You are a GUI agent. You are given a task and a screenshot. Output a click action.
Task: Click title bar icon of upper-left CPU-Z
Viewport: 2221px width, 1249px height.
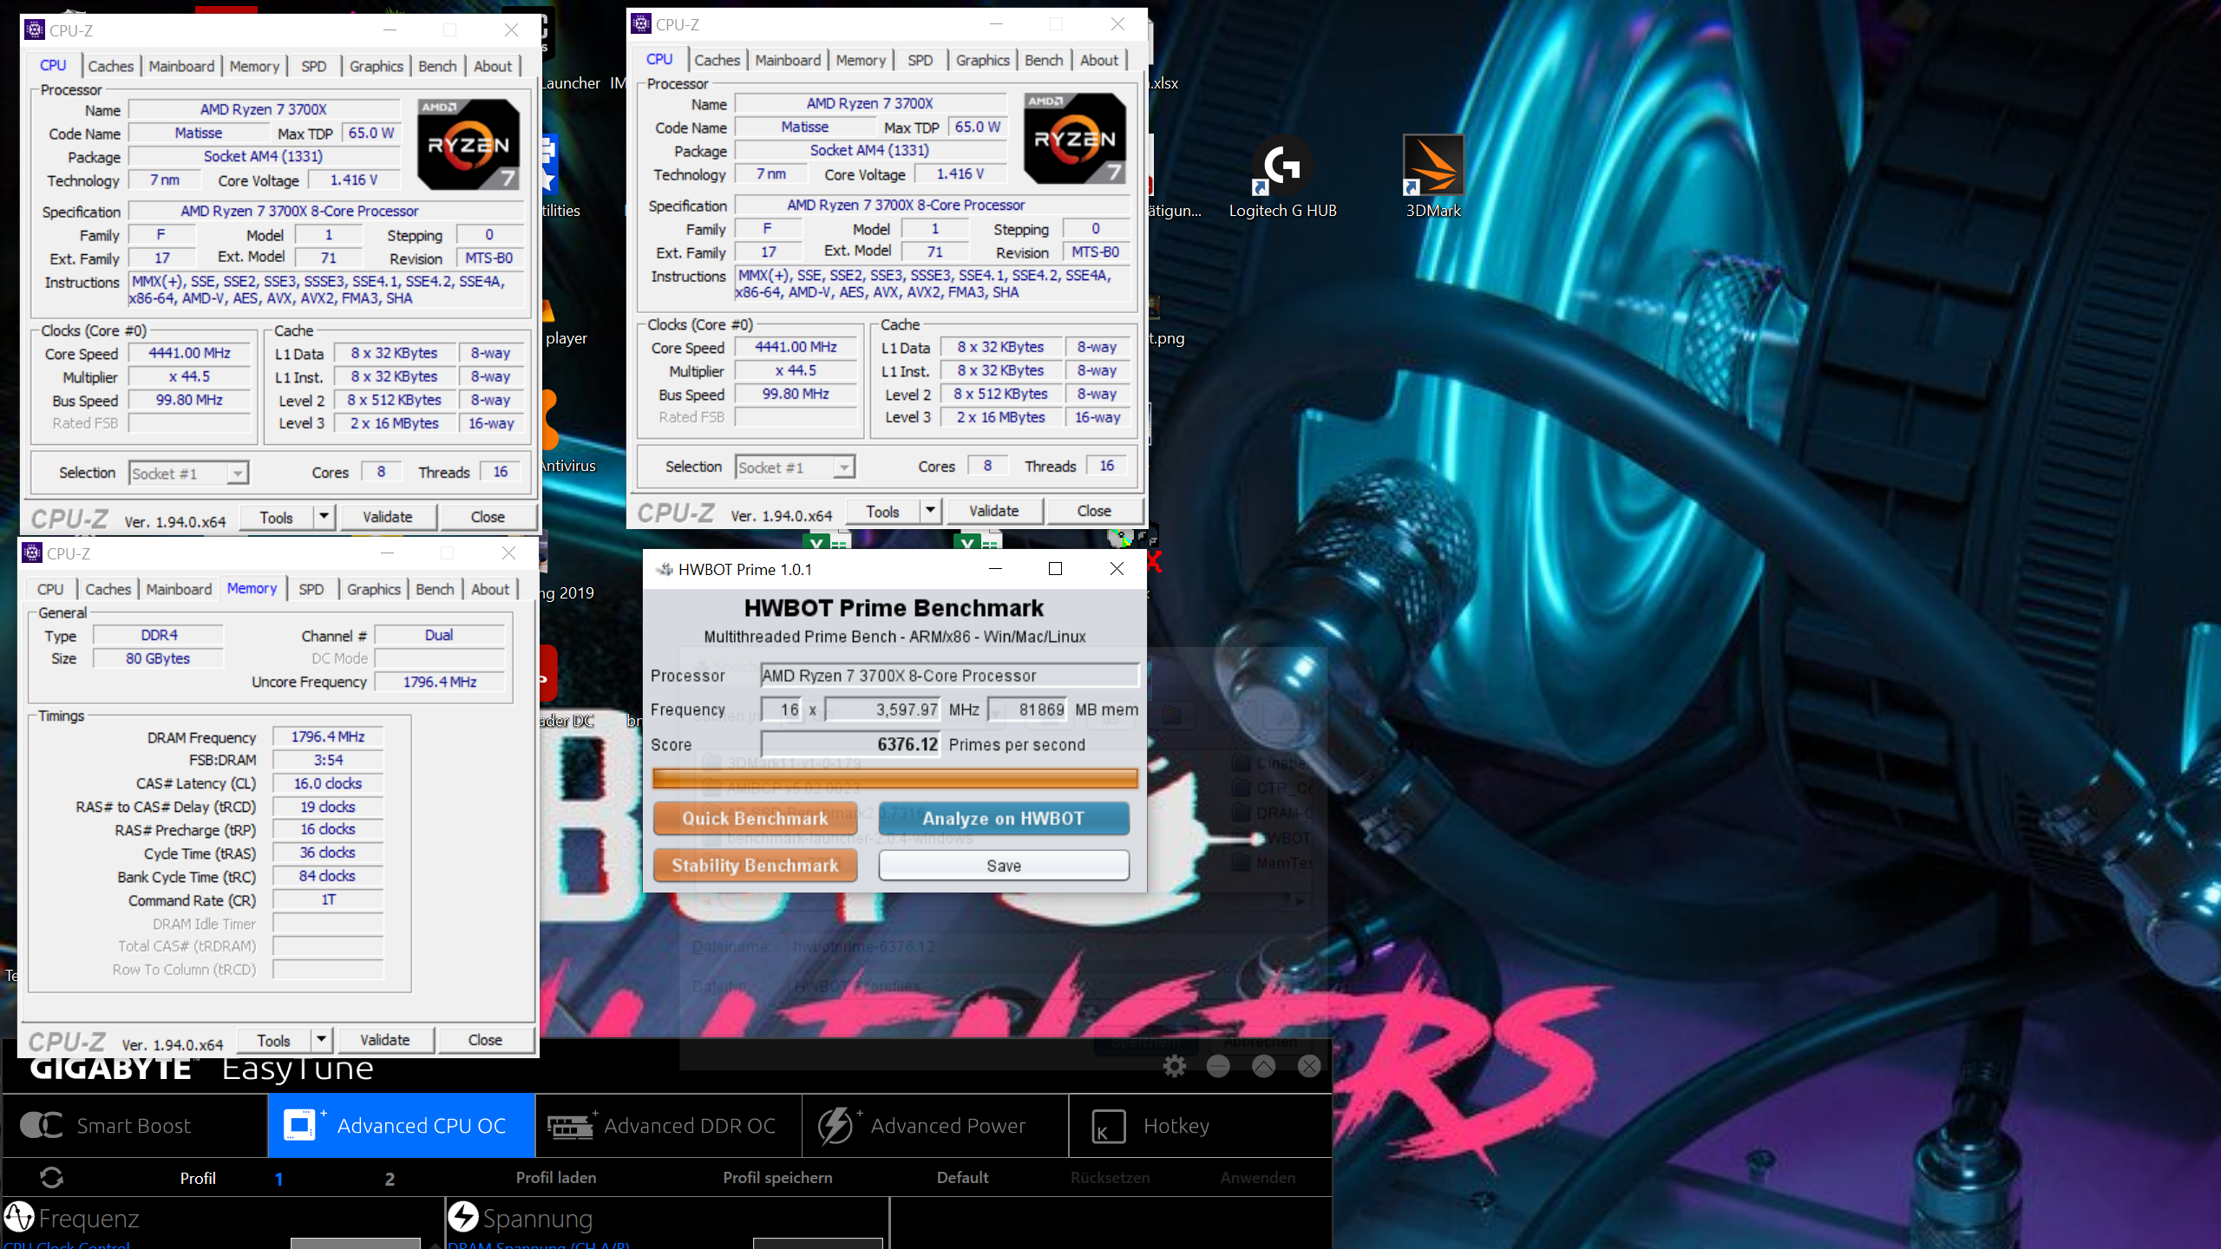tap(34, 30)
